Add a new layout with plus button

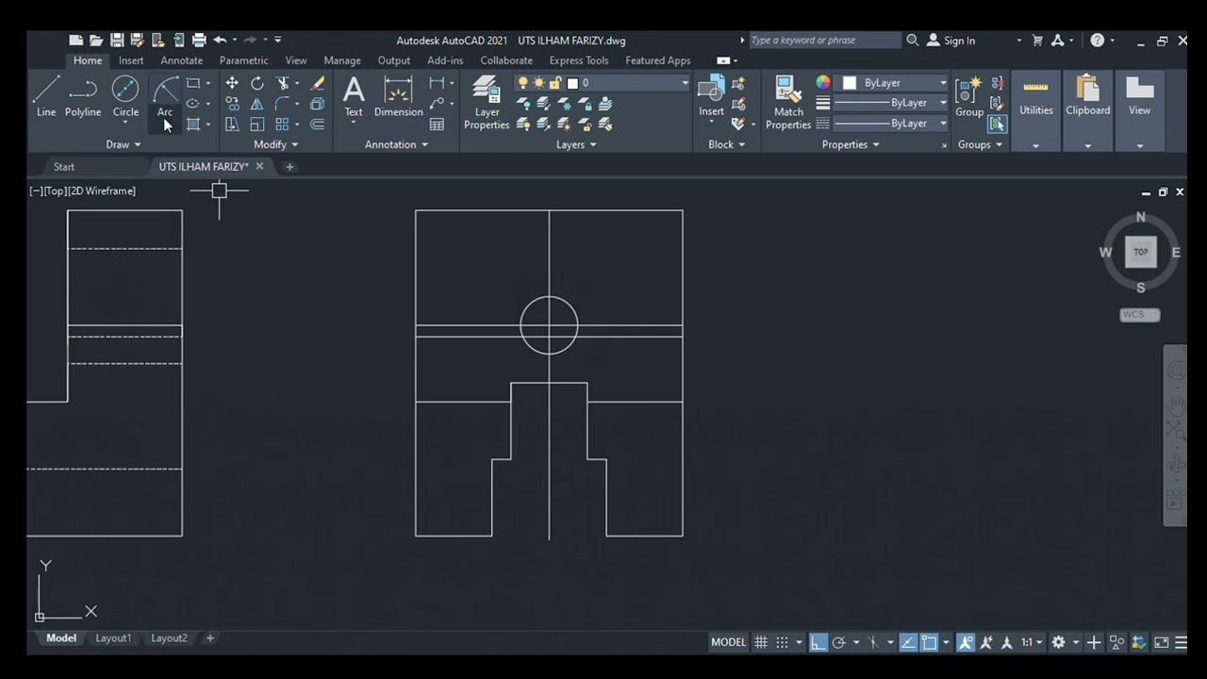tap(210, 638)
